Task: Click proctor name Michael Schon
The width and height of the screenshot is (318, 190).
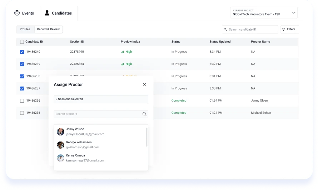Action: pos(261,113)
